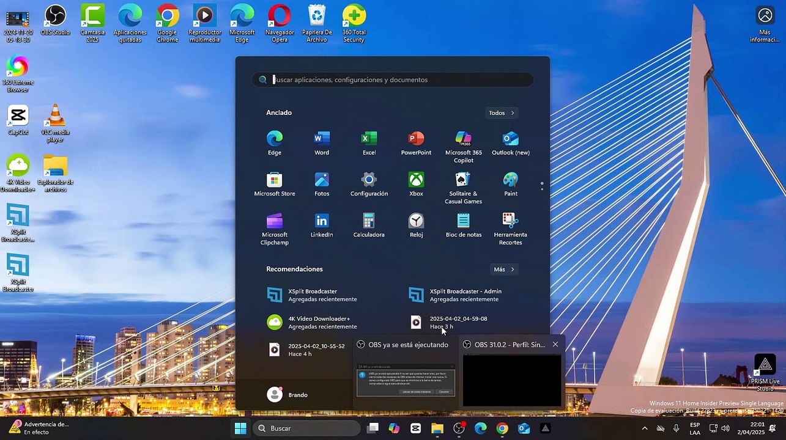The image size is (786, 440).
Task: Focus the Start menu search box
Action: pos(393,79)
